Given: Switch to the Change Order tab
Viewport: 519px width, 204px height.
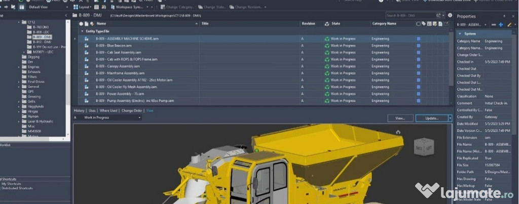Looking at the screenshot, I should pos(132,111).
